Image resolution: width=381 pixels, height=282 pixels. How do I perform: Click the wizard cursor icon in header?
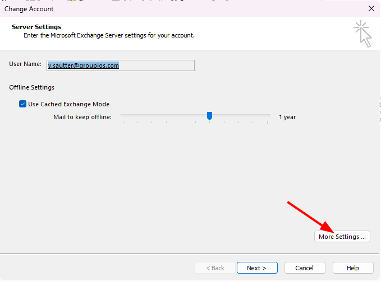(x=362, y=34)
